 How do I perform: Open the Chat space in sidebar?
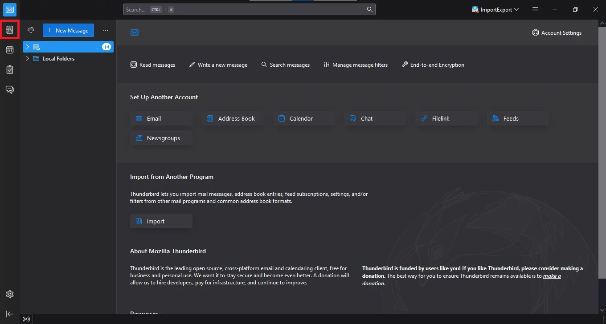pos(10,90)
